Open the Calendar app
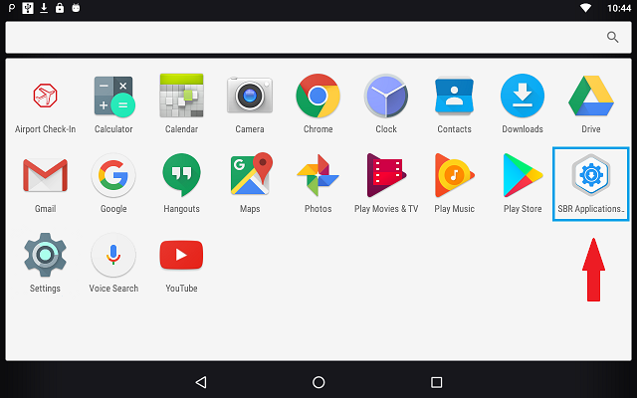 [181, 97]
